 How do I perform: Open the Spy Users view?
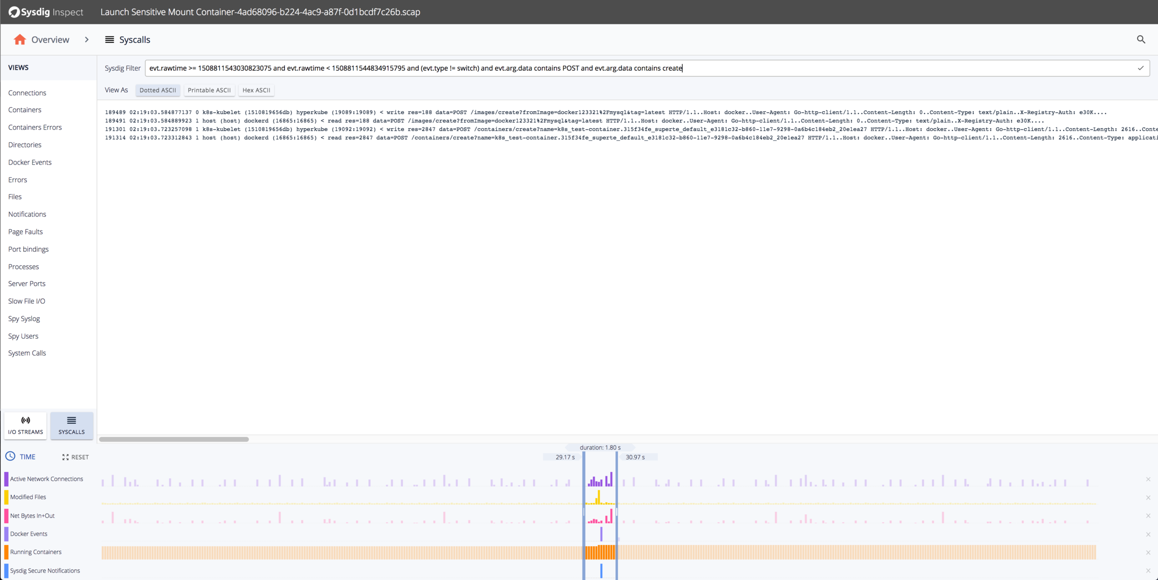click(23, 336)
